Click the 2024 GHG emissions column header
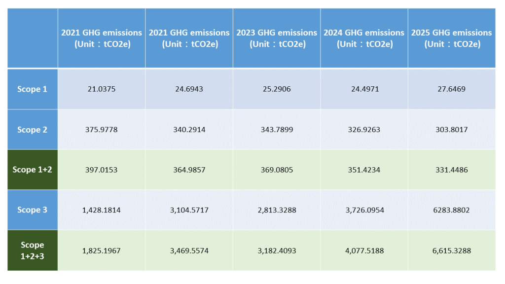505x284 pixels. [x=364, y=38]
